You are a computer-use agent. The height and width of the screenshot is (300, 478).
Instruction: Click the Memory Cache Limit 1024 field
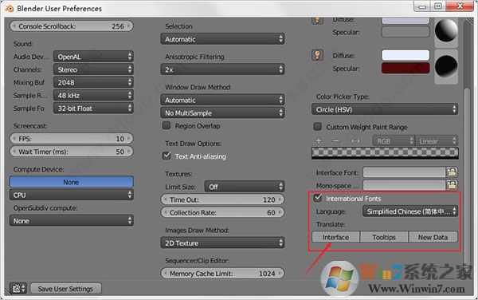pos(222,273)
